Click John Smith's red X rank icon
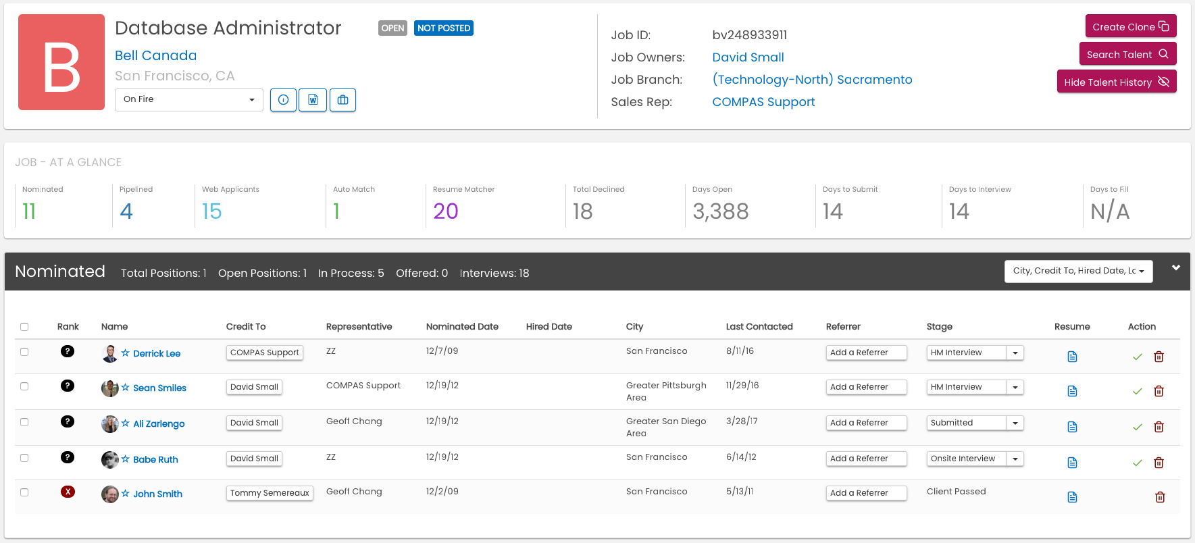The image size is (1195, 543). 68,492
